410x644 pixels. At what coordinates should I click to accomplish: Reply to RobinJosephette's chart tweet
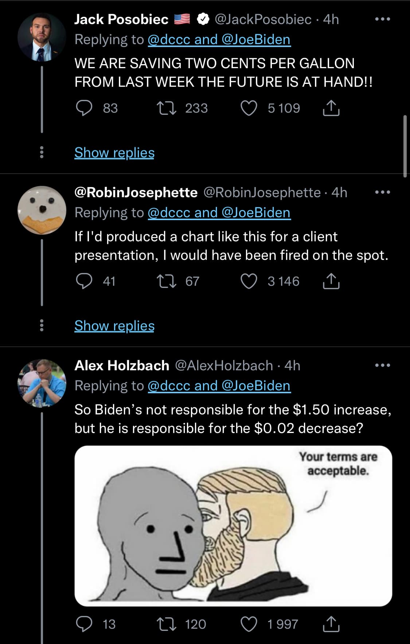coord(84,281)
